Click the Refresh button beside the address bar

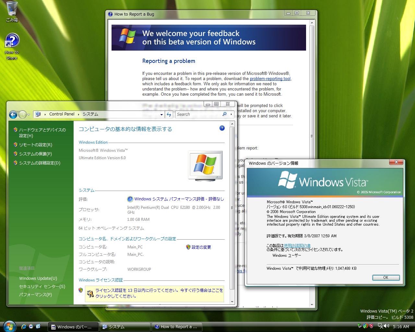pyautogui.click(x=169, y=114)
